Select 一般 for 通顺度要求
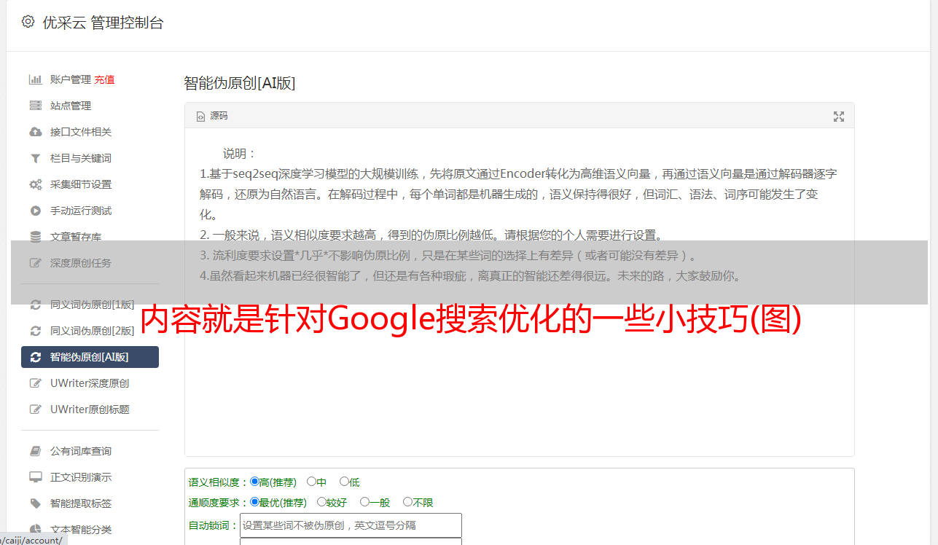Viewport: 938px width, 545px height. [364, 502]
